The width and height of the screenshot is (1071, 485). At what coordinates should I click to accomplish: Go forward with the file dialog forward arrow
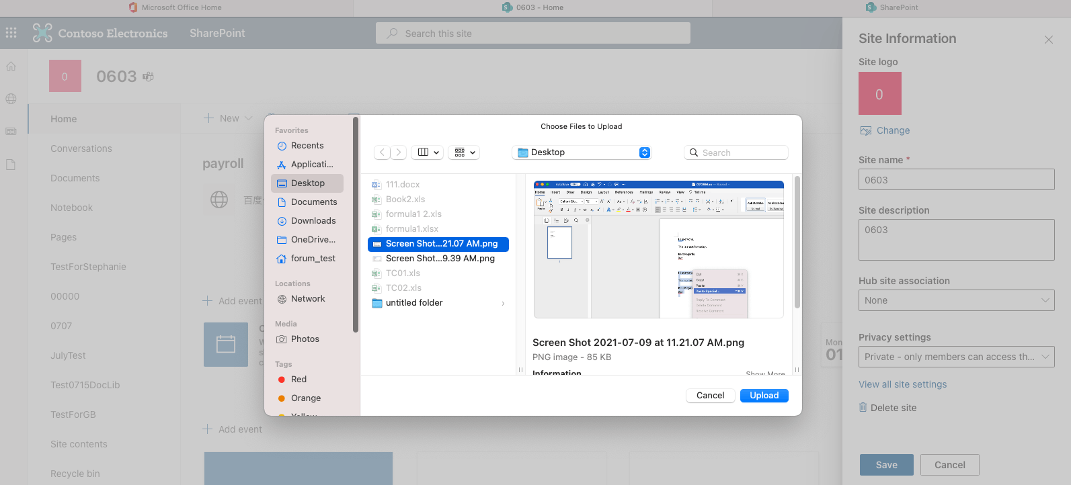click(399, 152)
